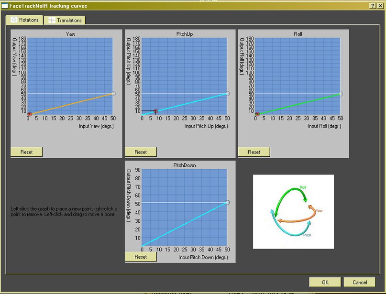Image resolution: width=386 pixels, height=294 pixels.
Task: Select the Rotations tab
Action: click(24, 20)
